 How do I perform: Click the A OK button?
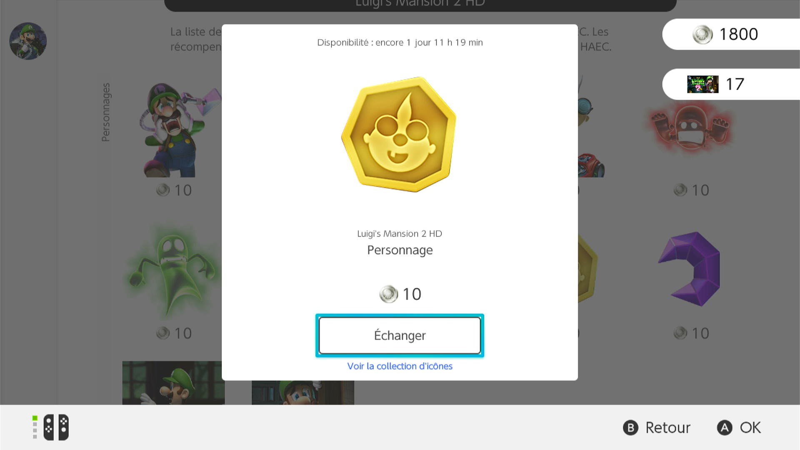point(739,427)
